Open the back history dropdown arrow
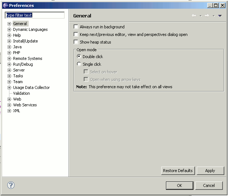The width and height of the screenshot is (229, 196). [x=200, y=16]
